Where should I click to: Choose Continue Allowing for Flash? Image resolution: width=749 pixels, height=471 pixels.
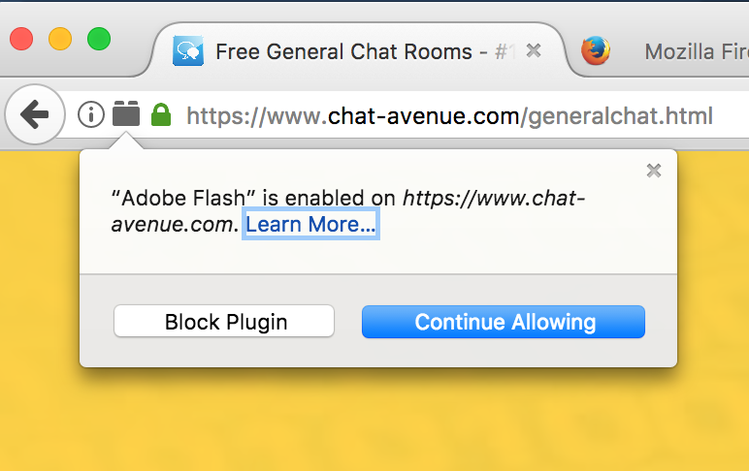point(504,322)
